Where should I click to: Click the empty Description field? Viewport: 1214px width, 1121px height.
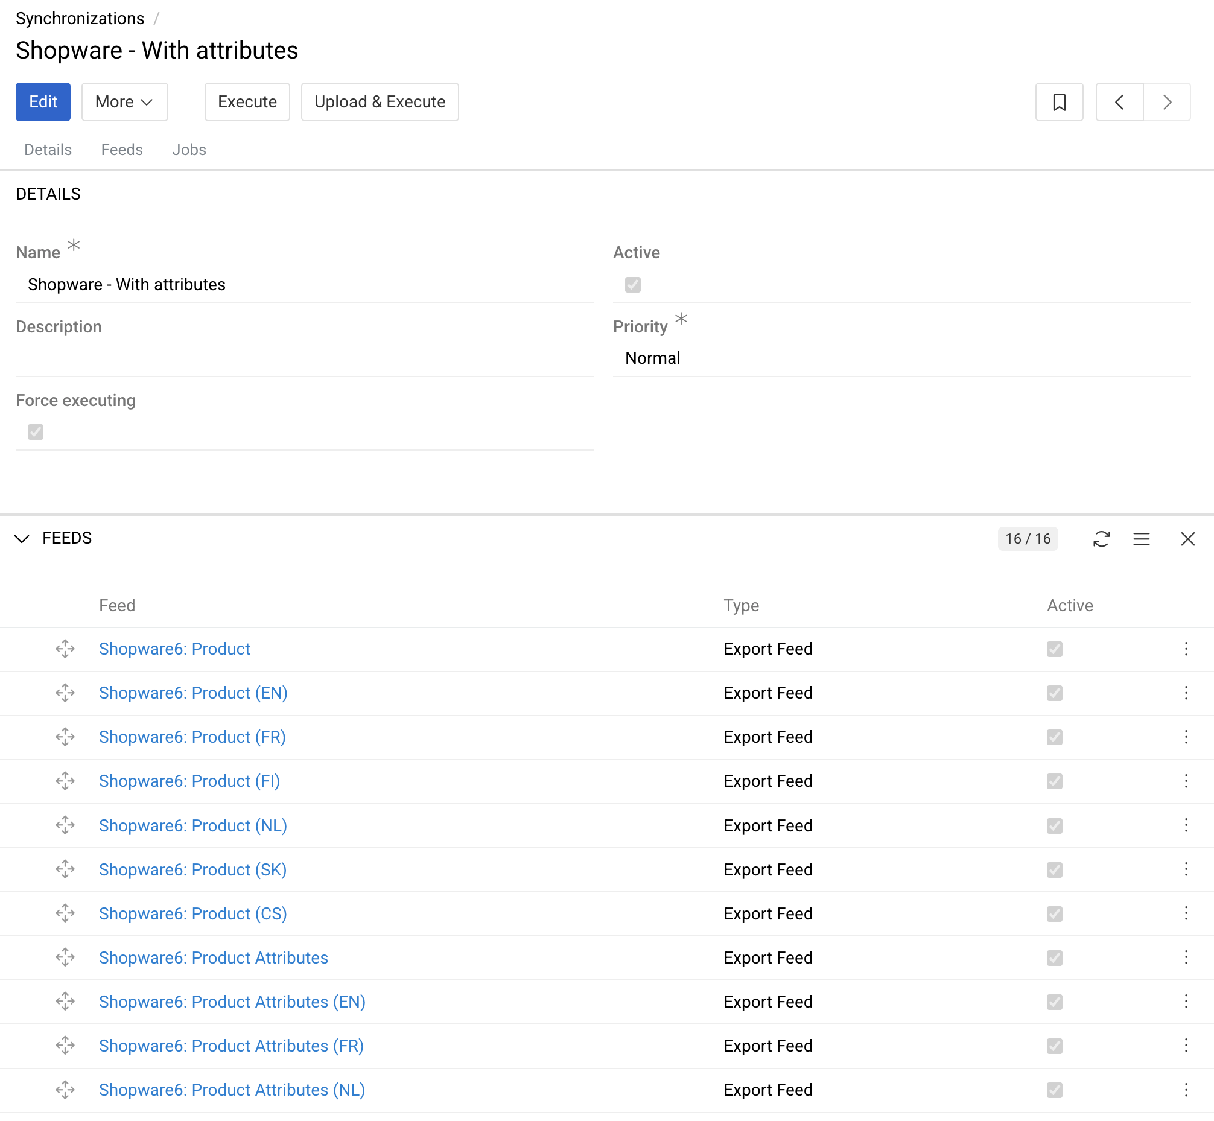[305, 358]
